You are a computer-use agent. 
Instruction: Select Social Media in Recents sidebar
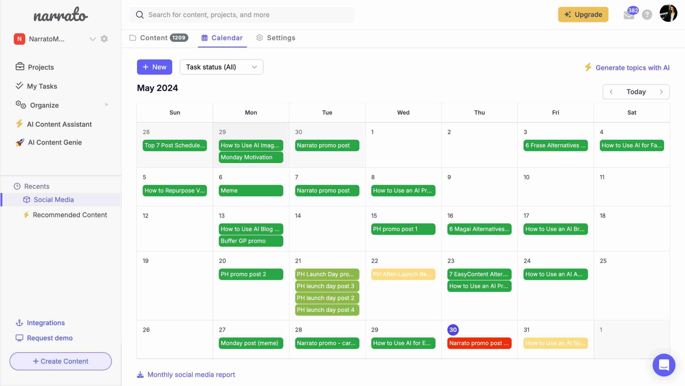click(x=54, y=199)
